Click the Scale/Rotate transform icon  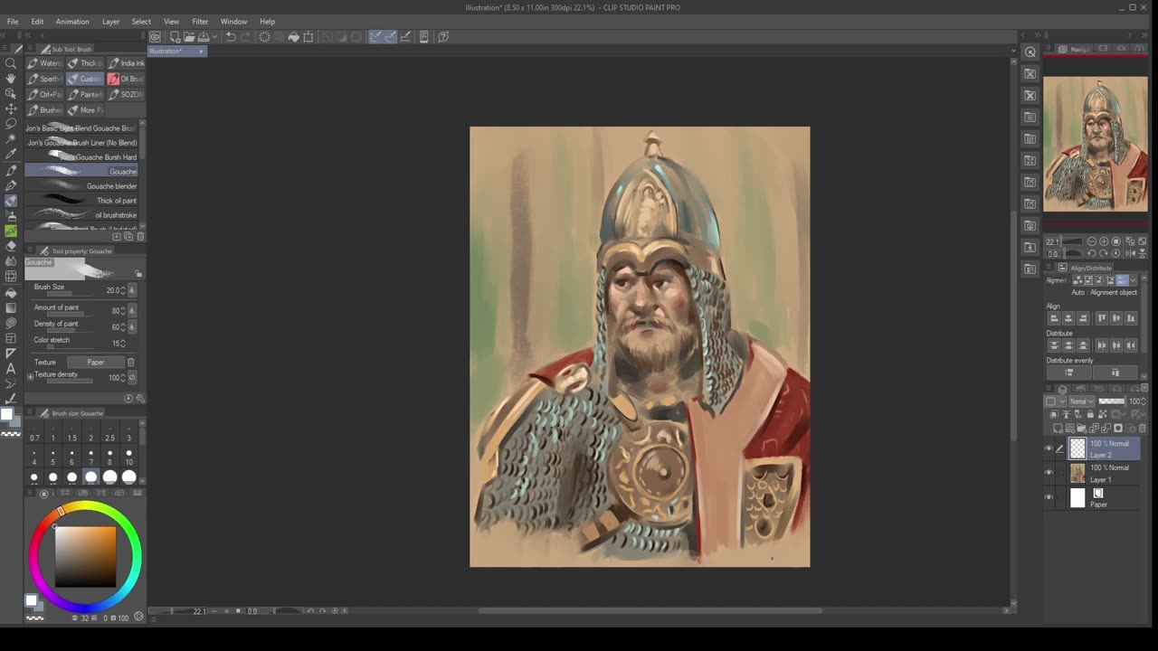pyautogui.click(x=308, y=37)
